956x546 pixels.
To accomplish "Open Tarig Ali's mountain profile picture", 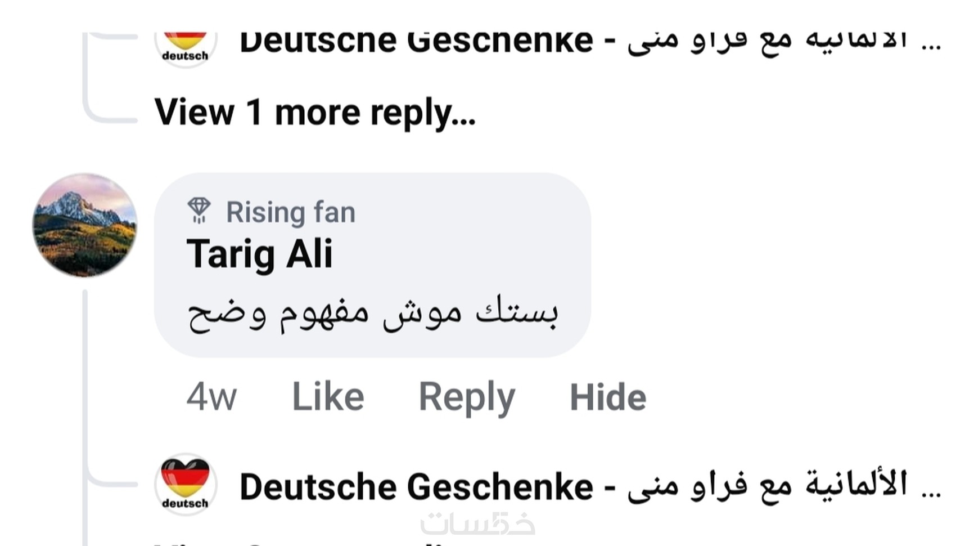I will coord(84,225).
